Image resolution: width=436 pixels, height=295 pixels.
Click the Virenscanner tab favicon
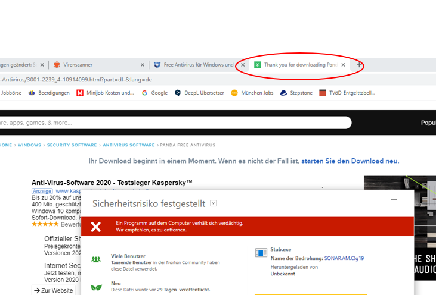(57, 65)
